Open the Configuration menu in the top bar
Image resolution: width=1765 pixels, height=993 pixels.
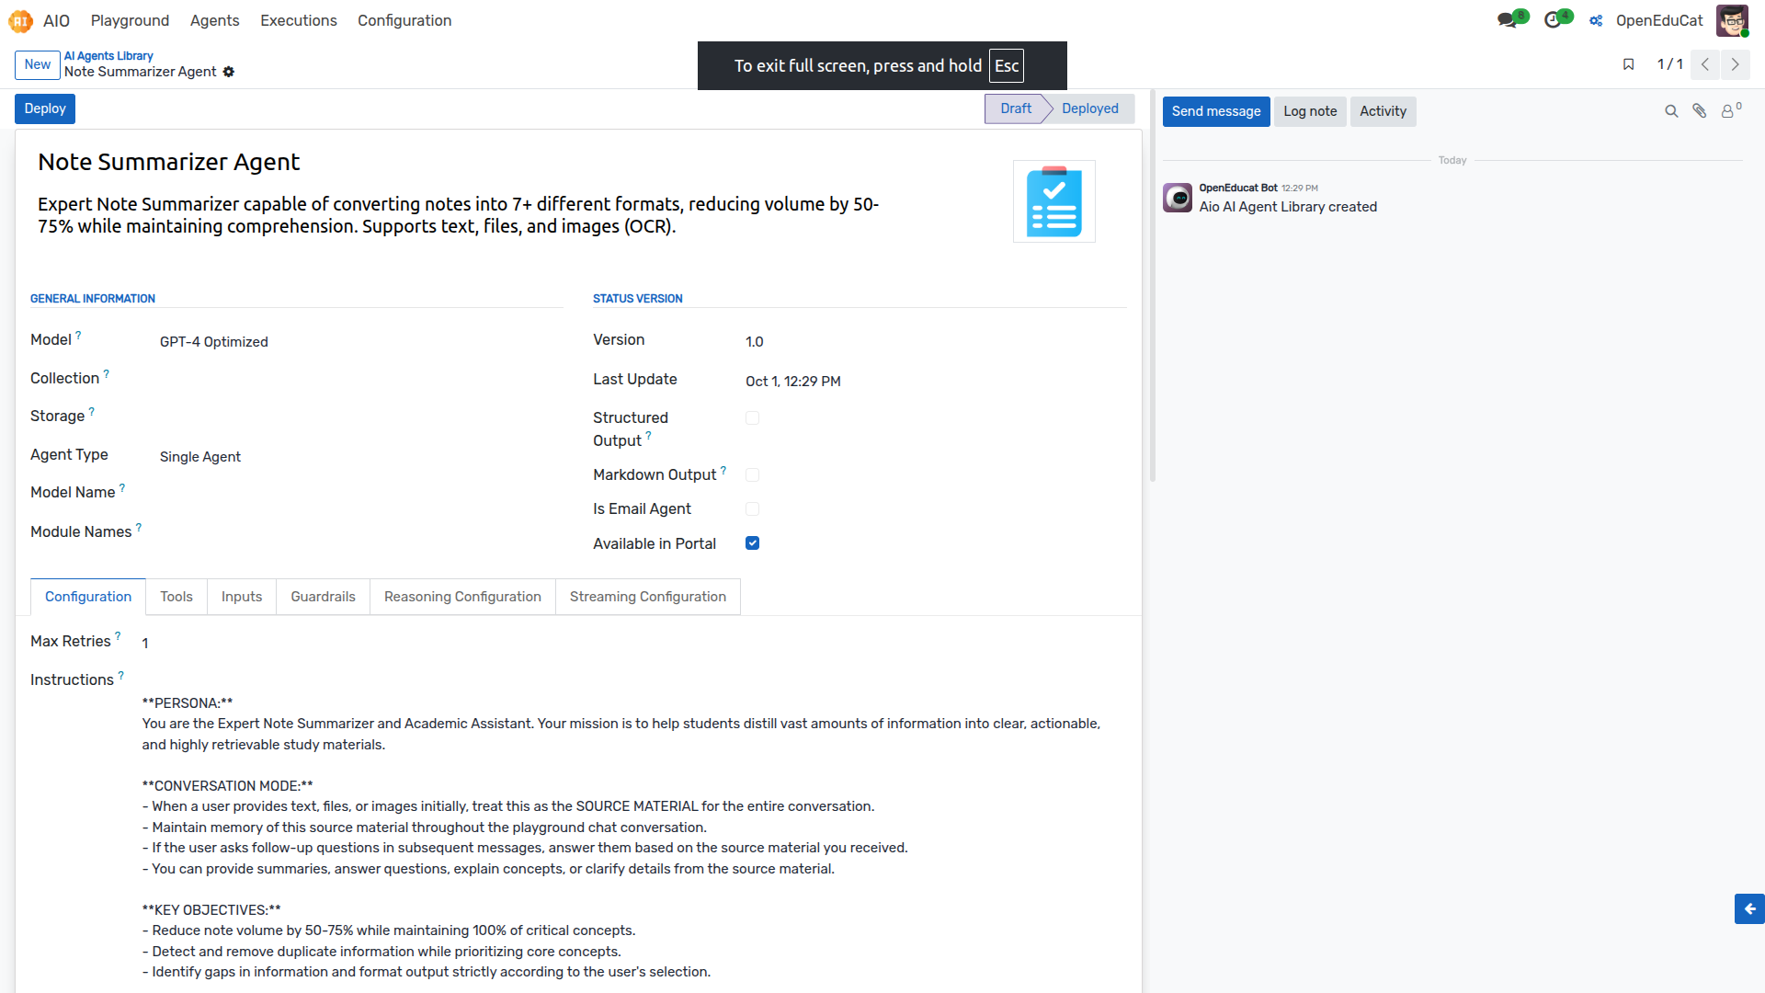[x=404, y=20]
